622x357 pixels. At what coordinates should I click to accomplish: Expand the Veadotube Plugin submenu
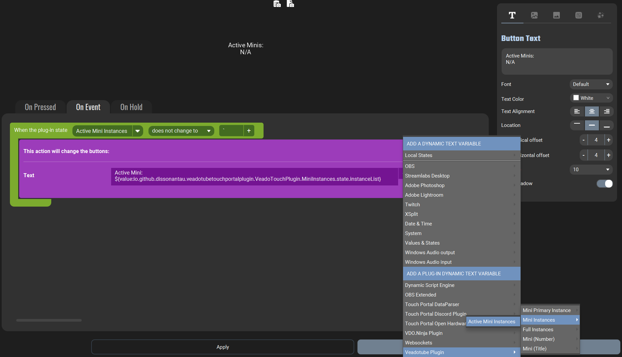(x=462, y=352)
